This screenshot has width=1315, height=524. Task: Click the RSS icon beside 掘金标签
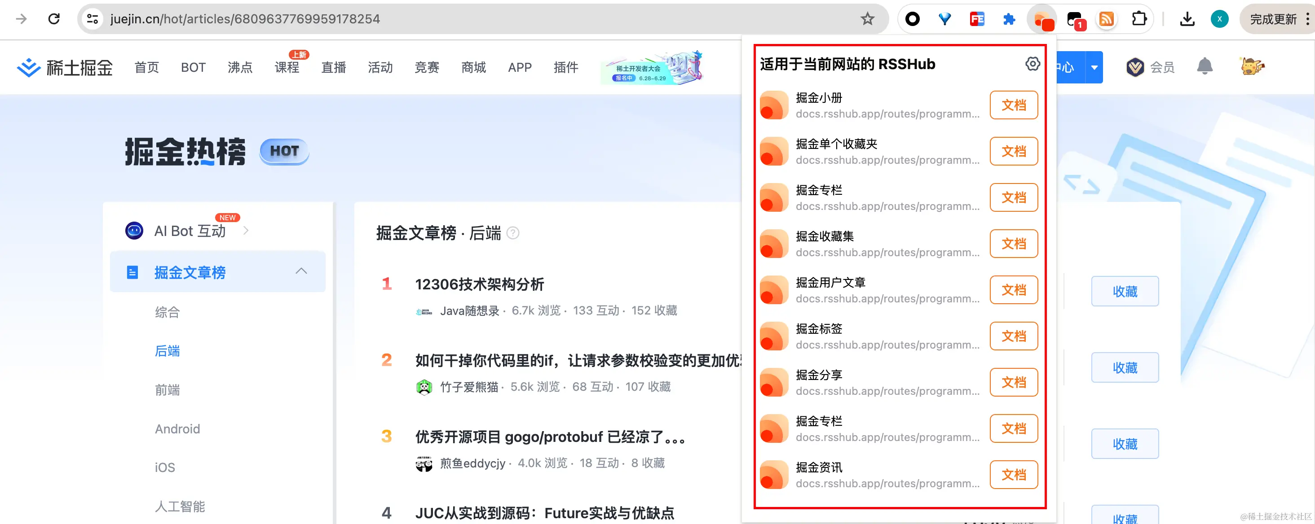774,336
